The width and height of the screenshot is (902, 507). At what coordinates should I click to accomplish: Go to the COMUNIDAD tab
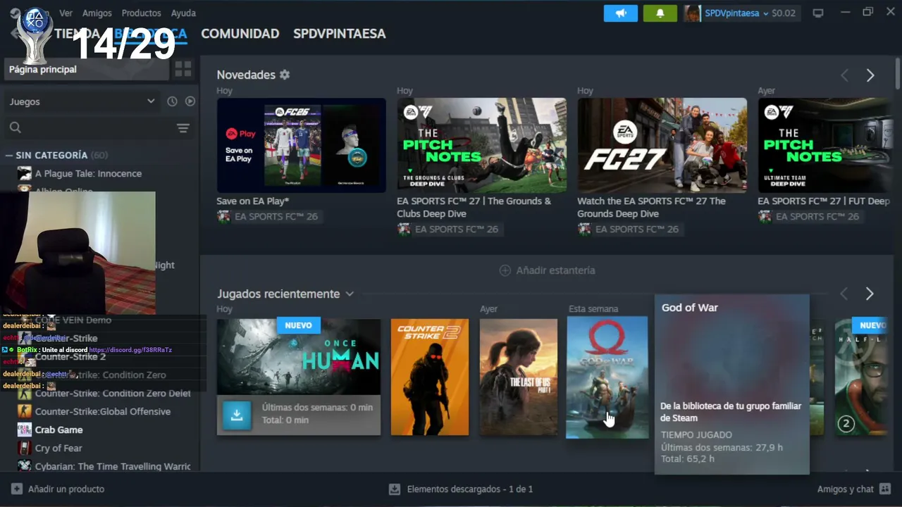(x=240, y=34)
